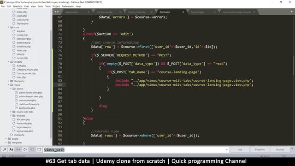Open the Project menu
The image size is (295, 166).
[x=56, y=6]
